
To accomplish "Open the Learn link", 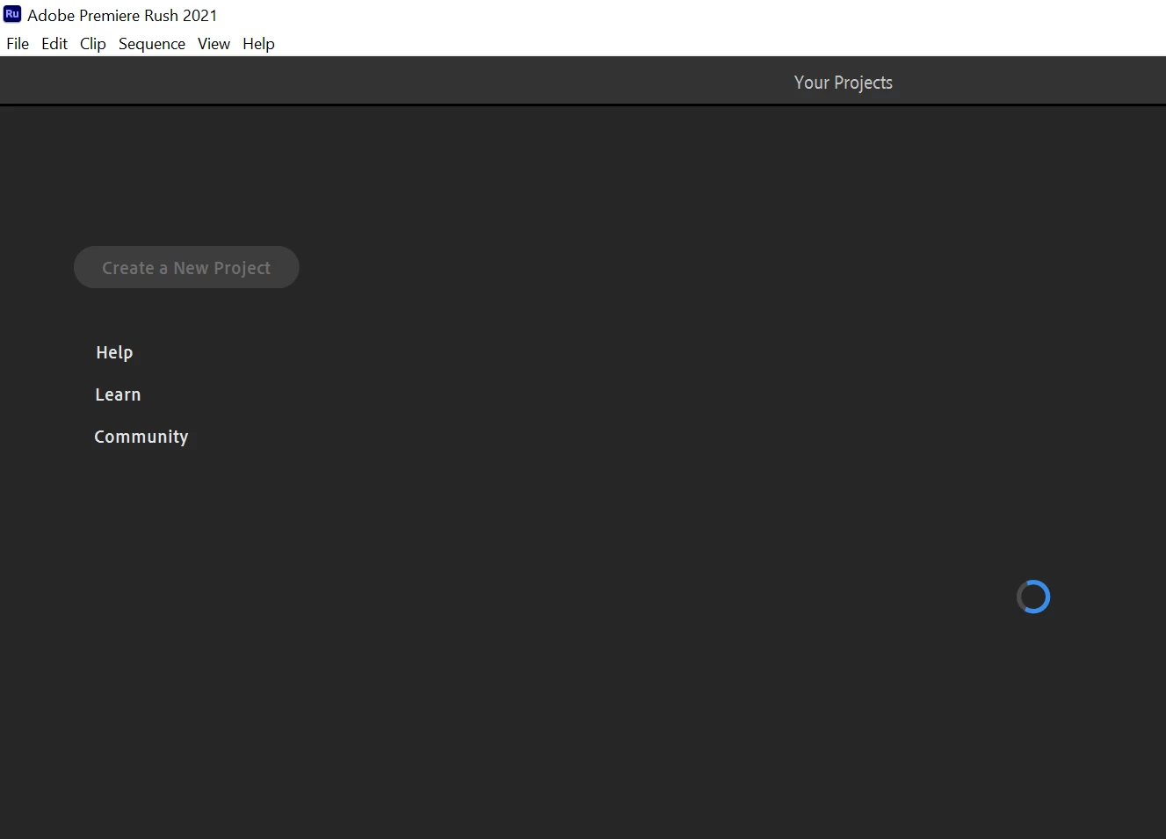I will [x=118, y=394].
